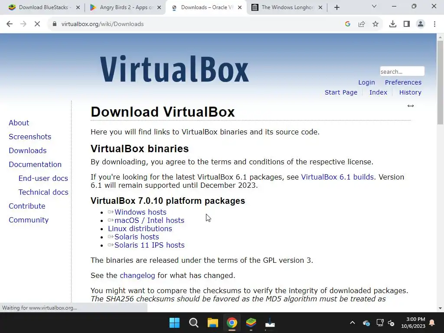The image size is (444, 333).
Task: Open End-user docs in sidebar
Action: pyautogui.click(x=43, y=178)
